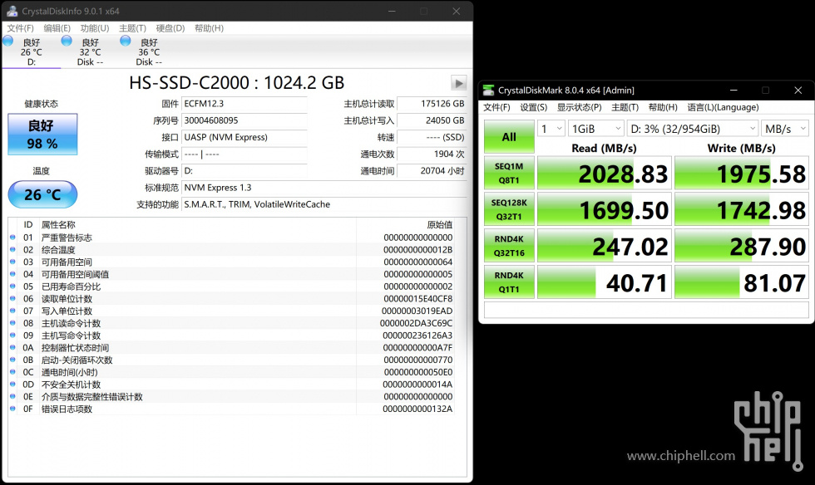Click the SEQ1M read result 2028.83

604,173
